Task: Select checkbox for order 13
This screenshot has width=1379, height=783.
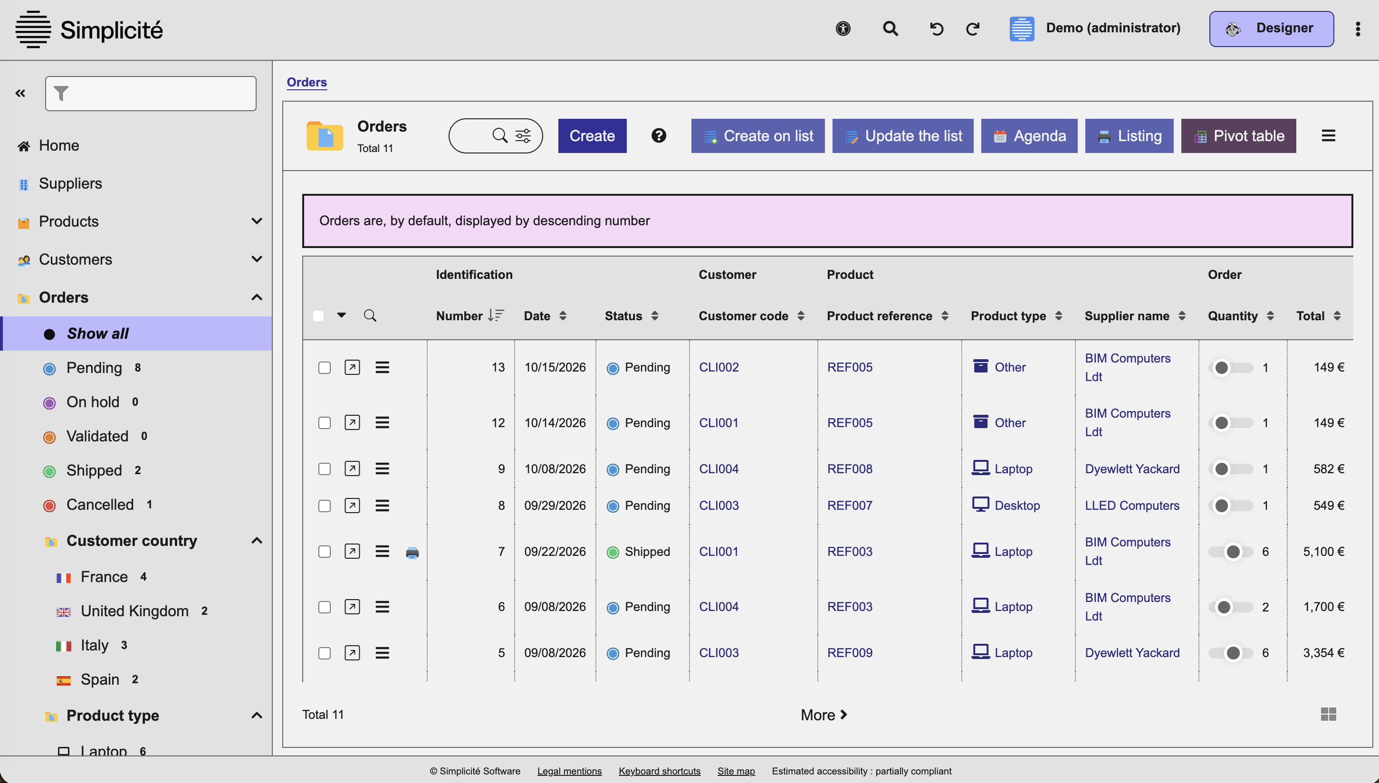Action: coord(324,368)
